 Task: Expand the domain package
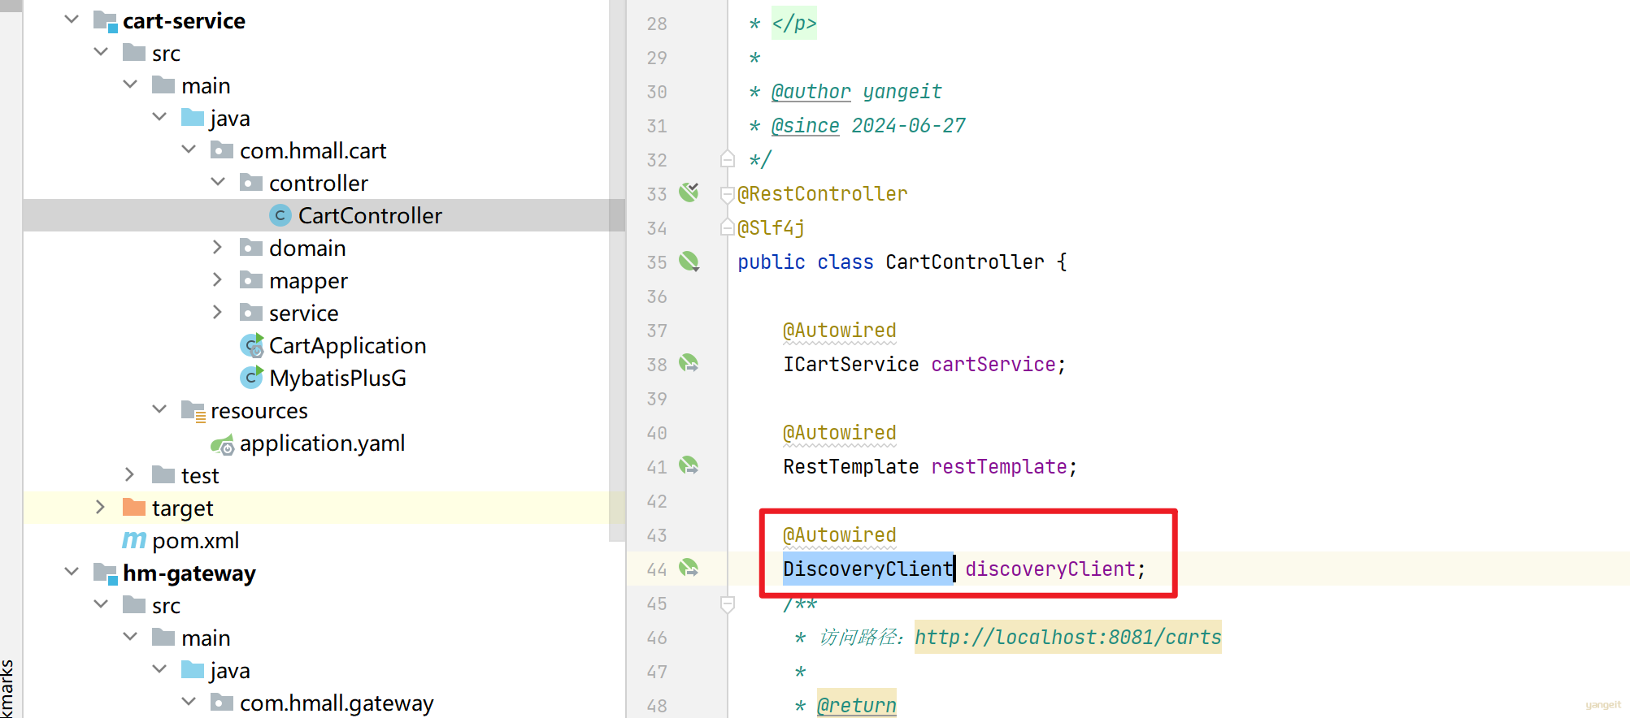click(x=217, y=247)
